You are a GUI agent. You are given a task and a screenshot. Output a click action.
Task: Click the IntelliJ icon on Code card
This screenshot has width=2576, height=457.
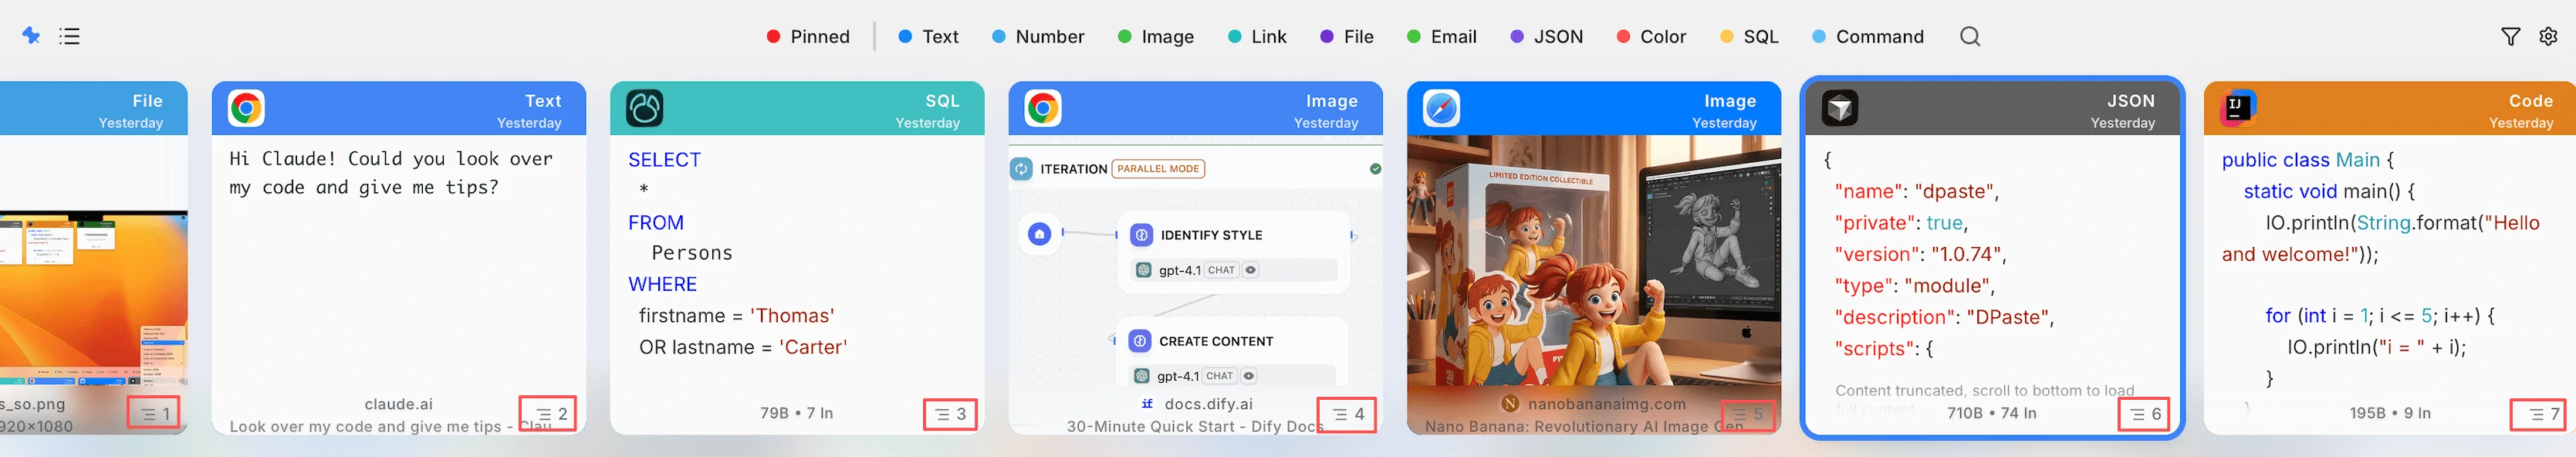2237,108
